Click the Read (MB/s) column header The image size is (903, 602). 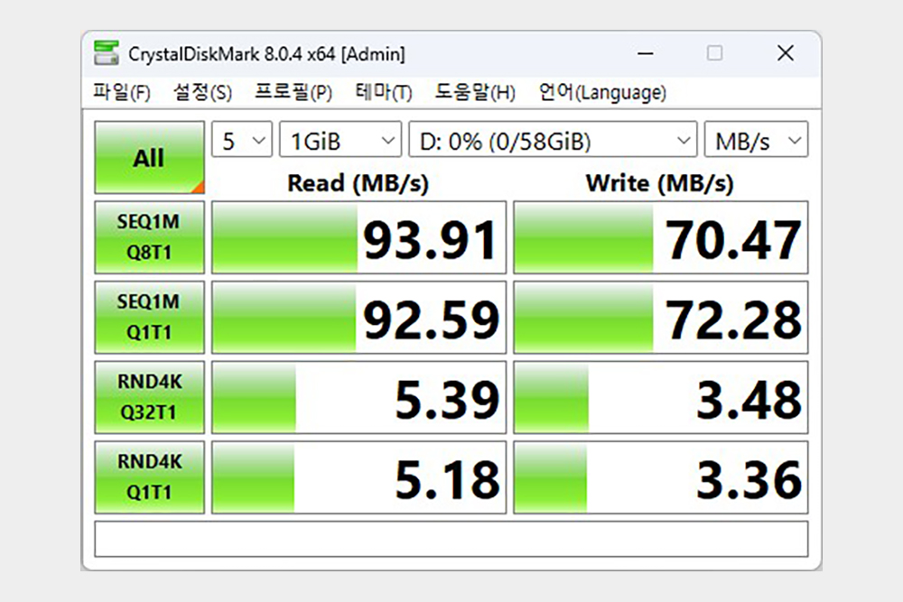pos(358,183)
